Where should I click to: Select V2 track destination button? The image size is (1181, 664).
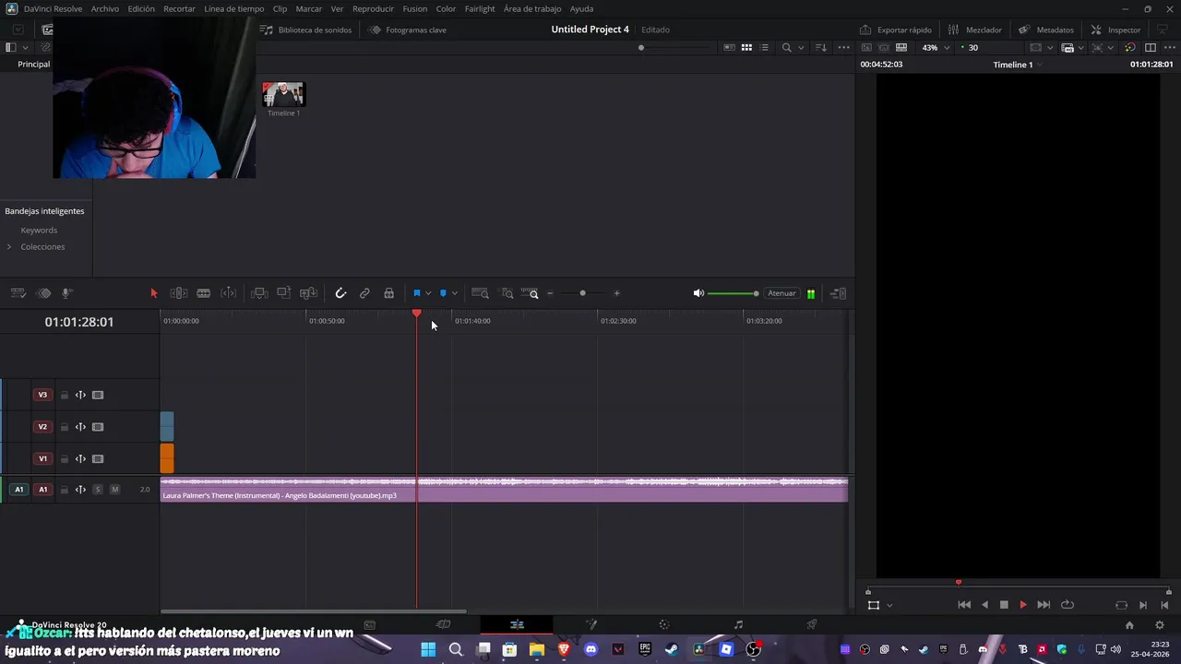[x=42, y=427]
